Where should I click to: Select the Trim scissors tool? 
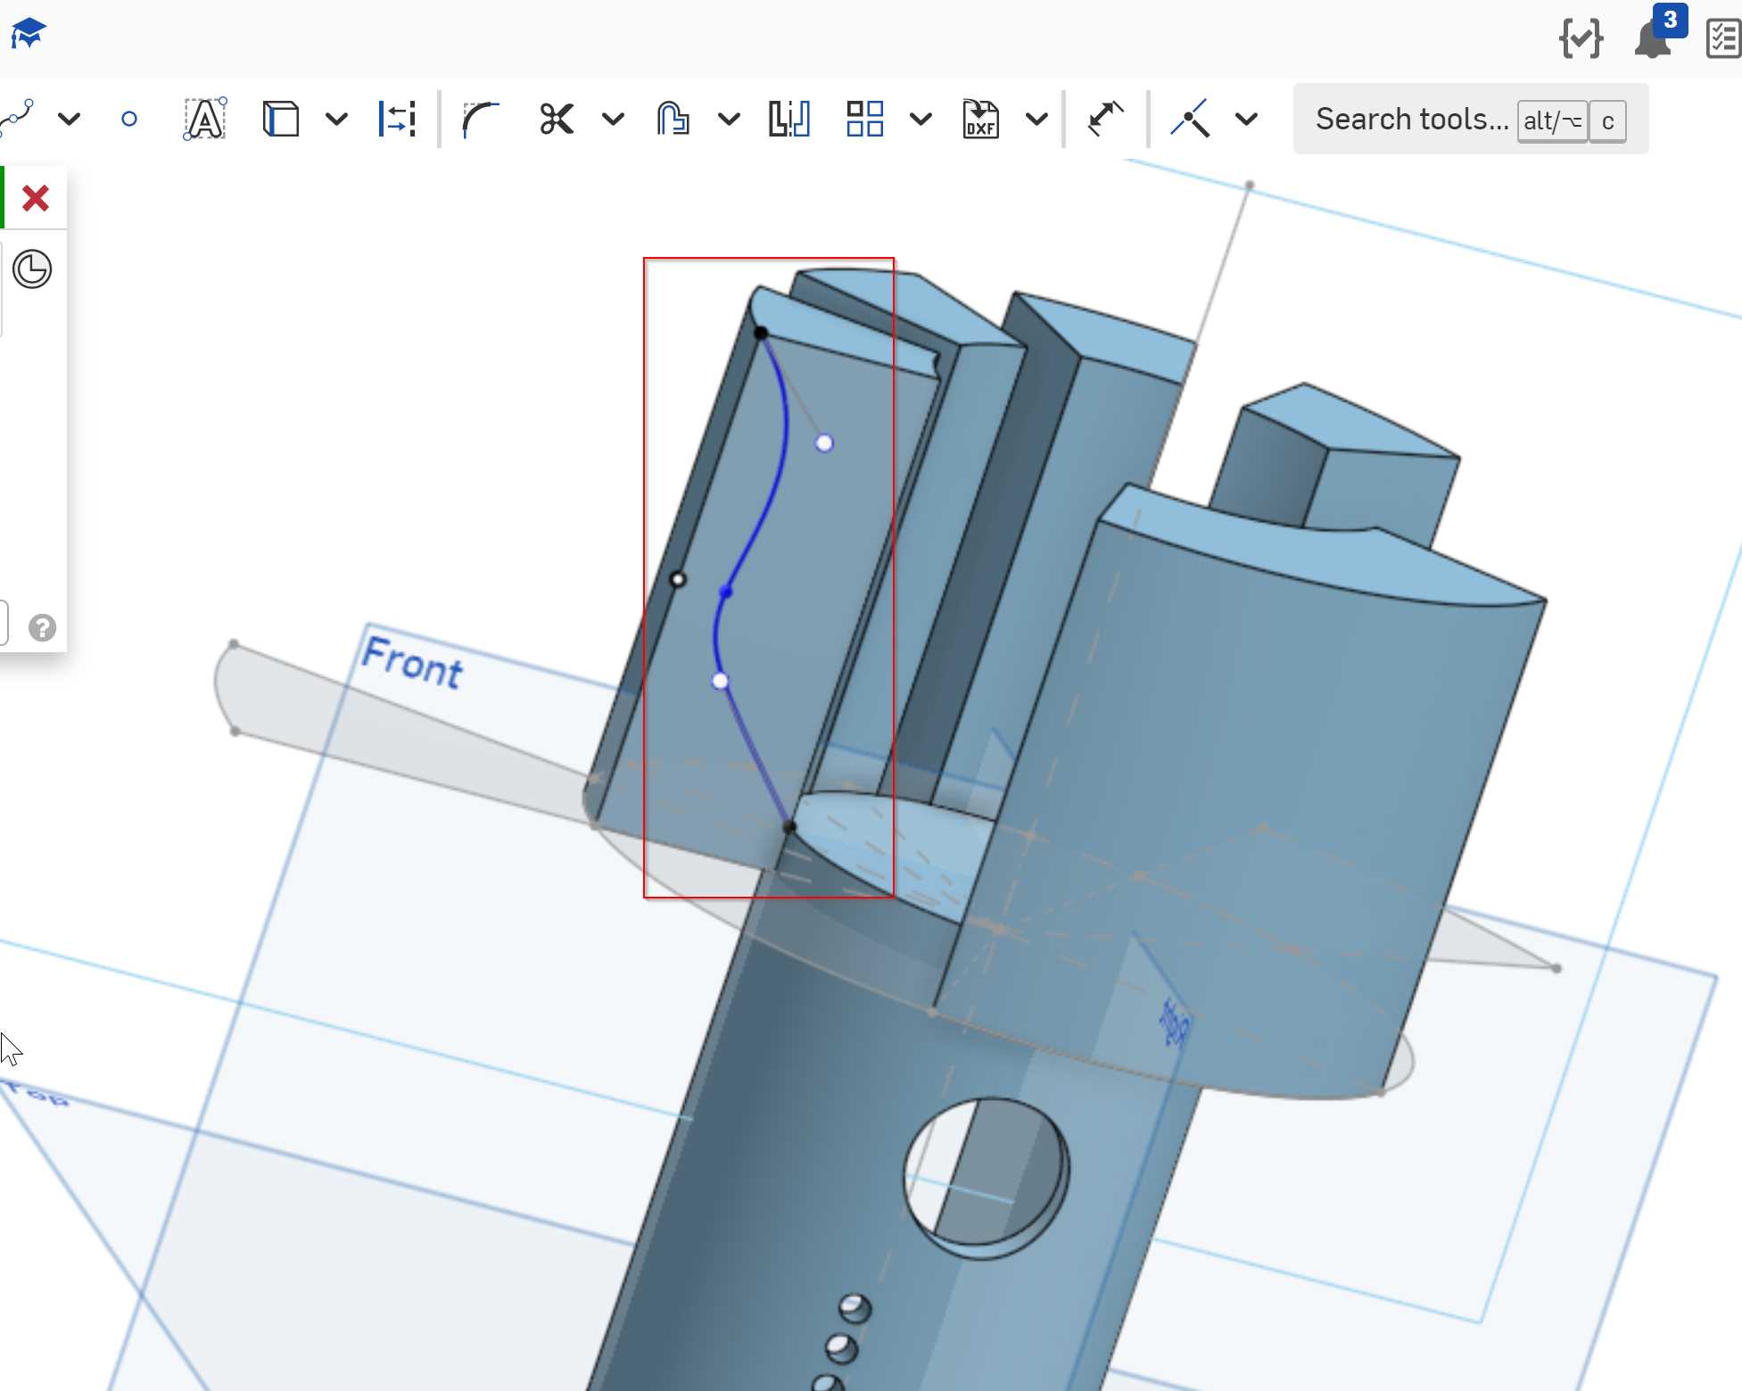tap(557, 119)
